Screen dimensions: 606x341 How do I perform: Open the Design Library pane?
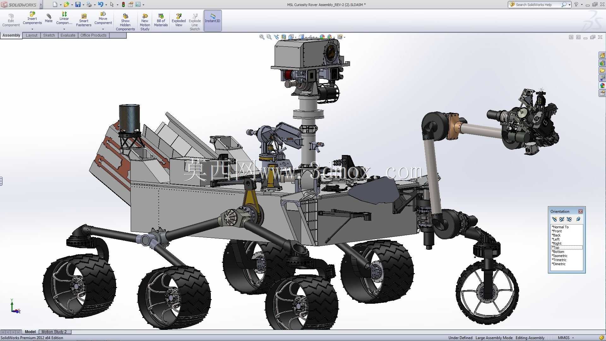pyautogui.click(x=602, y=63)
